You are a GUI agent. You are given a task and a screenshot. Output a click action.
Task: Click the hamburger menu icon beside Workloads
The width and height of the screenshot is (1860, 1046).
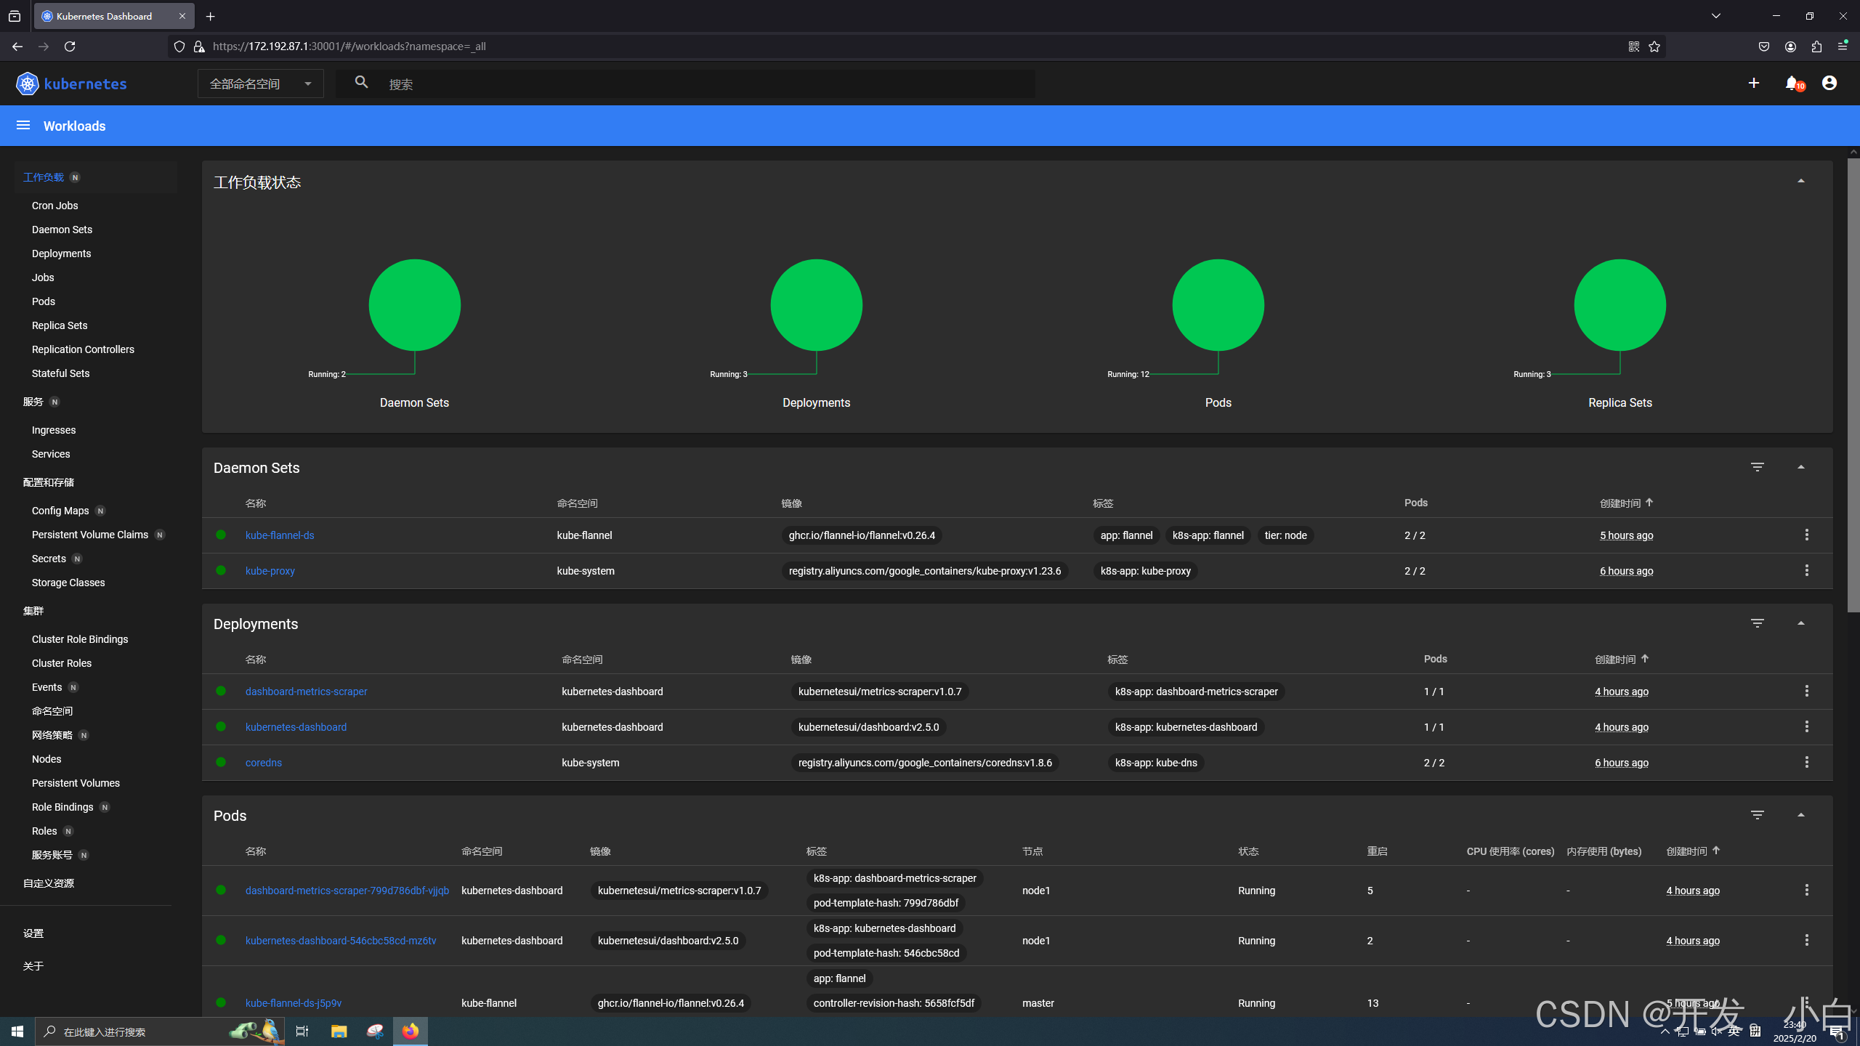[23, 126]
